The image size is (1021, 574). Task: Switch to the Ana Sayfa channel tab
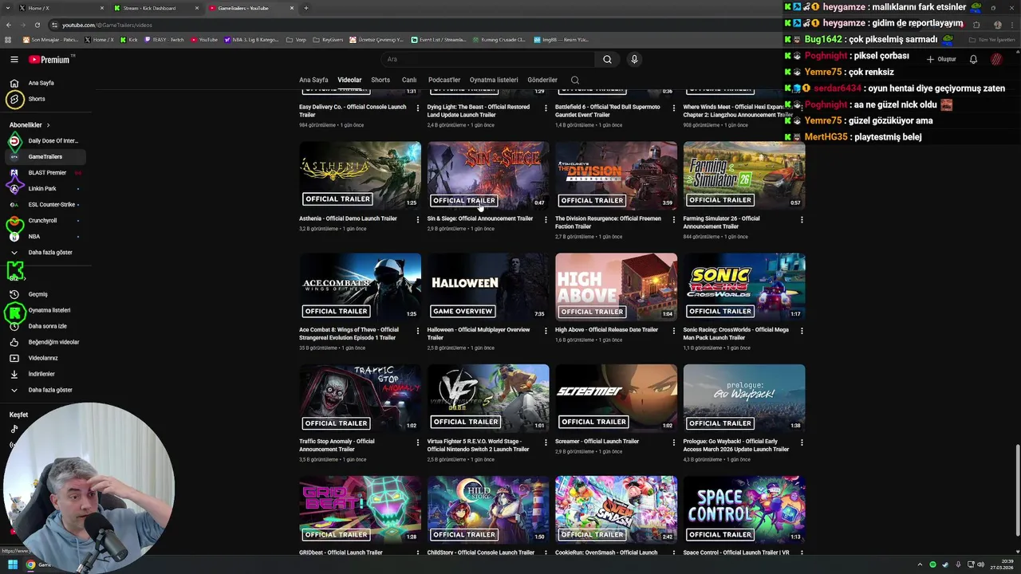[x=313, y=80]
